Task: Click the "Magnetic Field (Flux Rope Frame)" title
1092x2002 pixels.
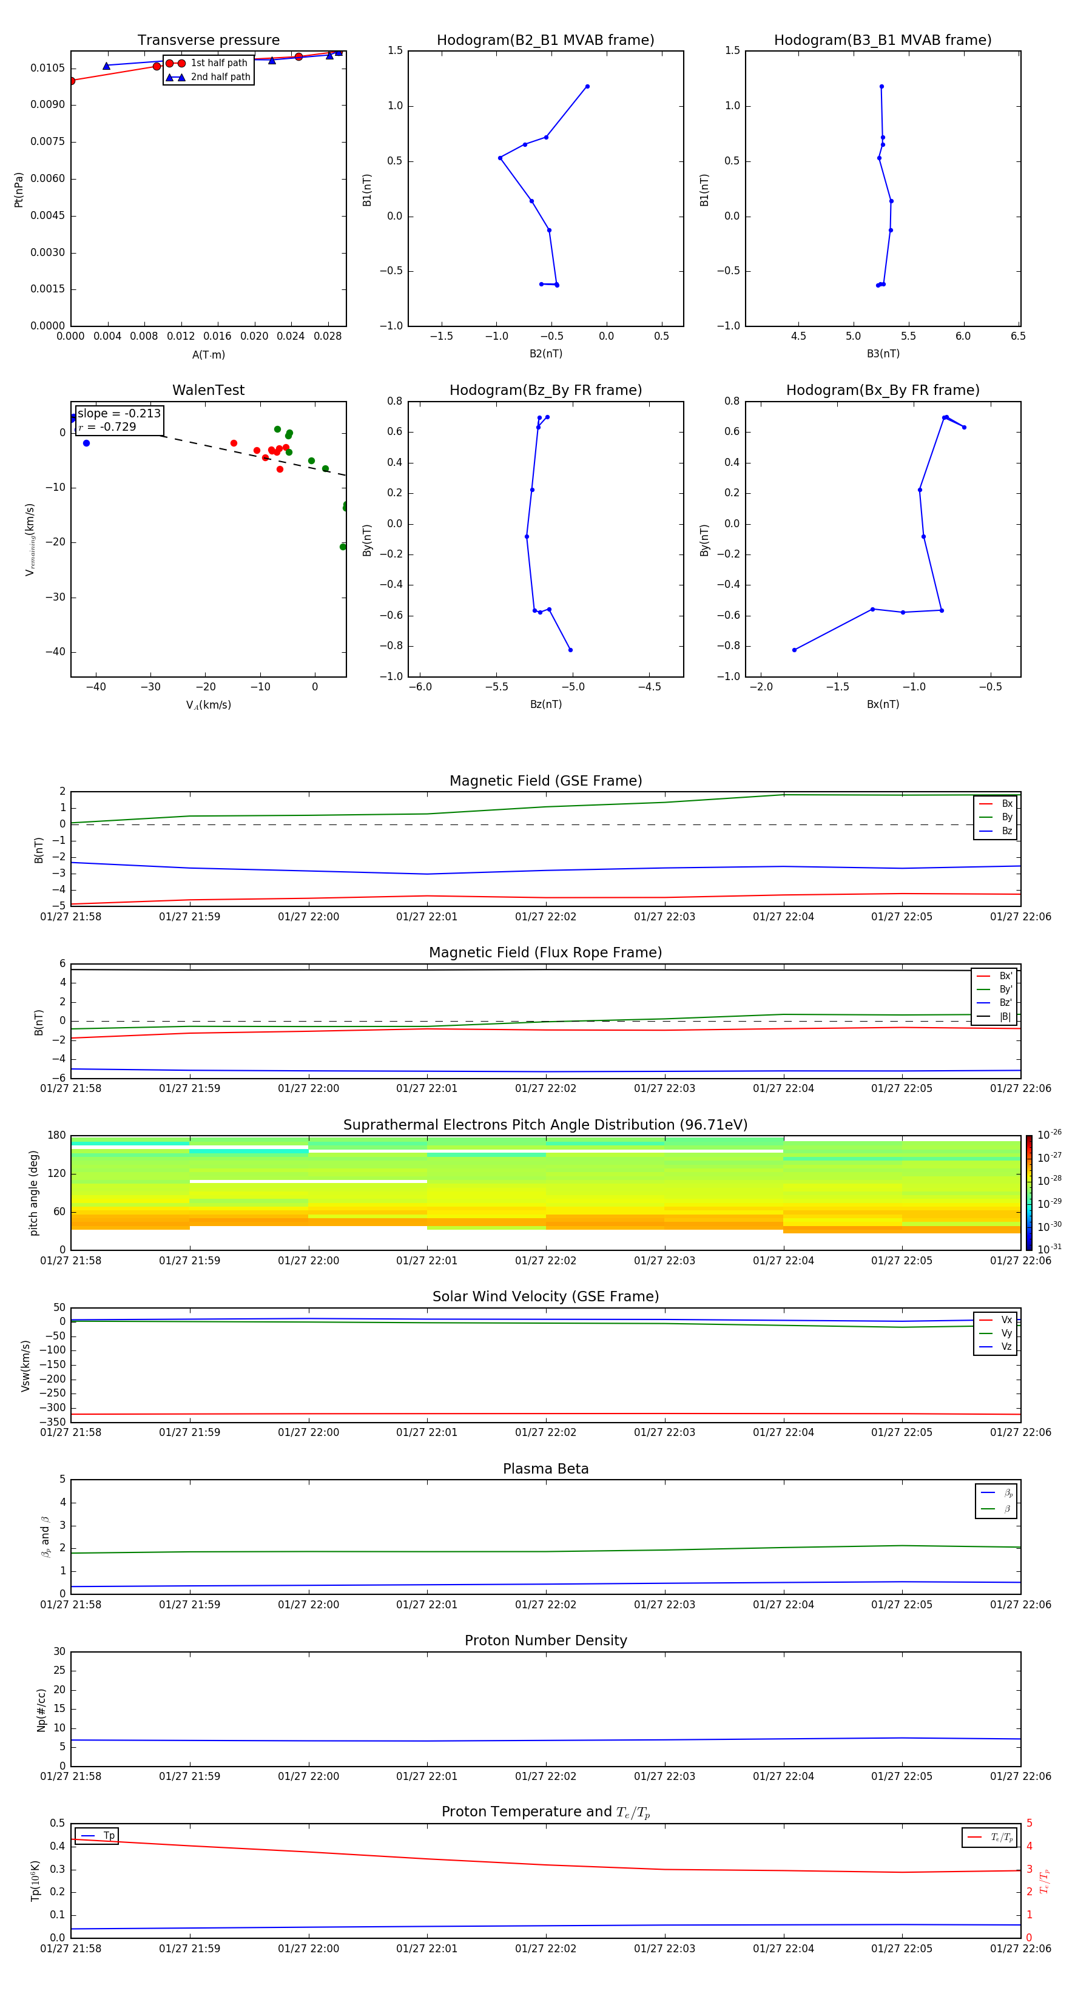Action: click(545, 953)
